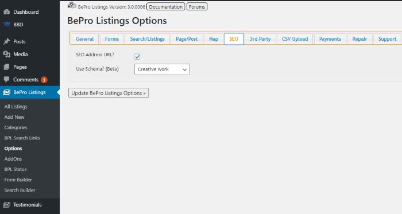Image resolution: width=402 pixels, height=214 pixels.
Task: Click the BBD sidebar icon
Action: [7, 24]
